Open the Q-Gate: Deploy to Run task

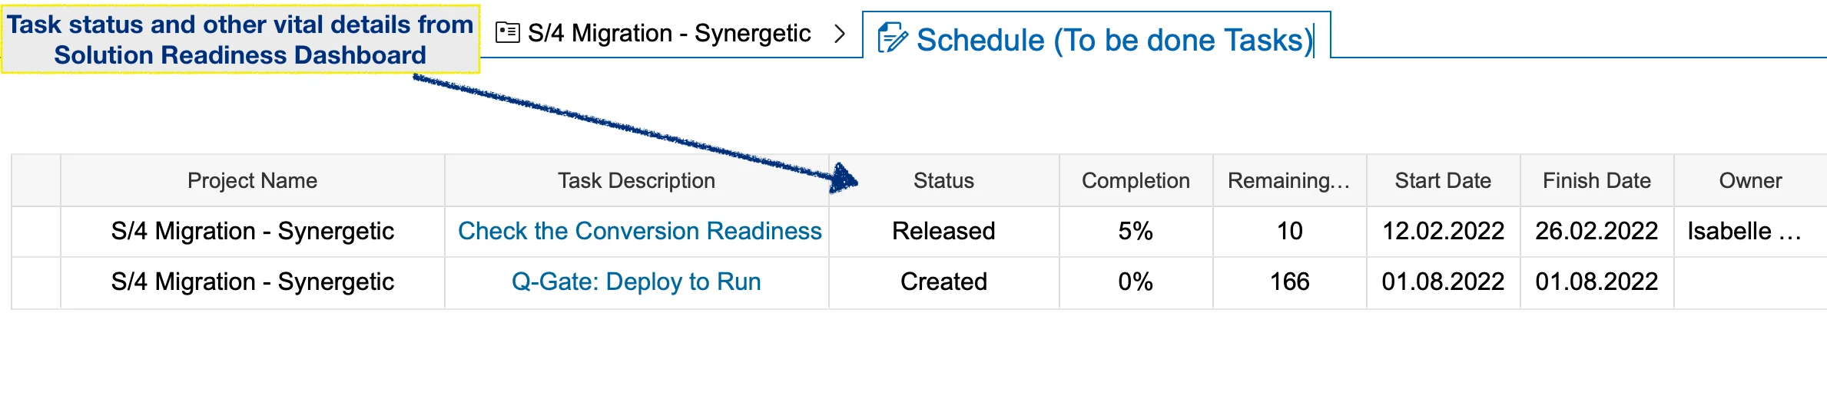click(x=636, y=282)
